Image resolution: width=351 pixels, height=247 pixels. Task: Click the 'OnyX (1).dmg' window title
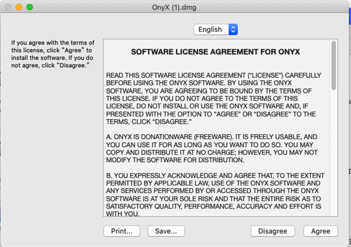[174, 8]
